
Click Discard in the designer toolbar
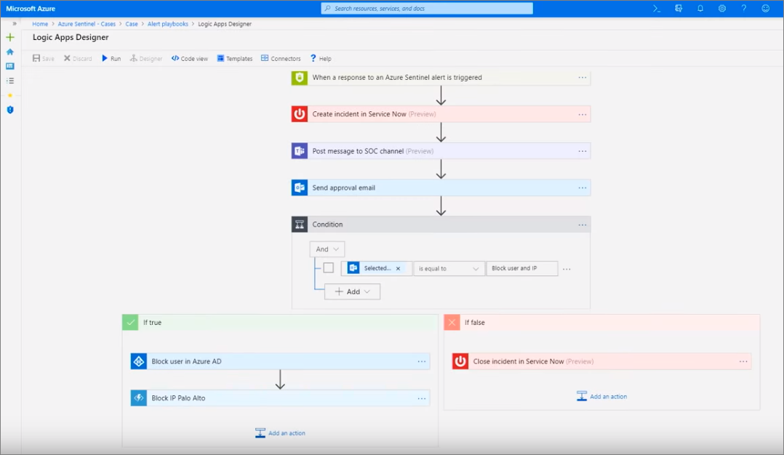[78, 58]
